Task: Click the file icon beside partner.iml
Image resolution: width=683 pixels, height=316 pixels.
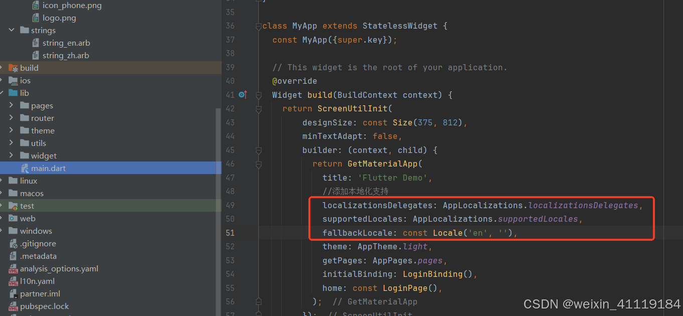Action: [x=14, y=293]
